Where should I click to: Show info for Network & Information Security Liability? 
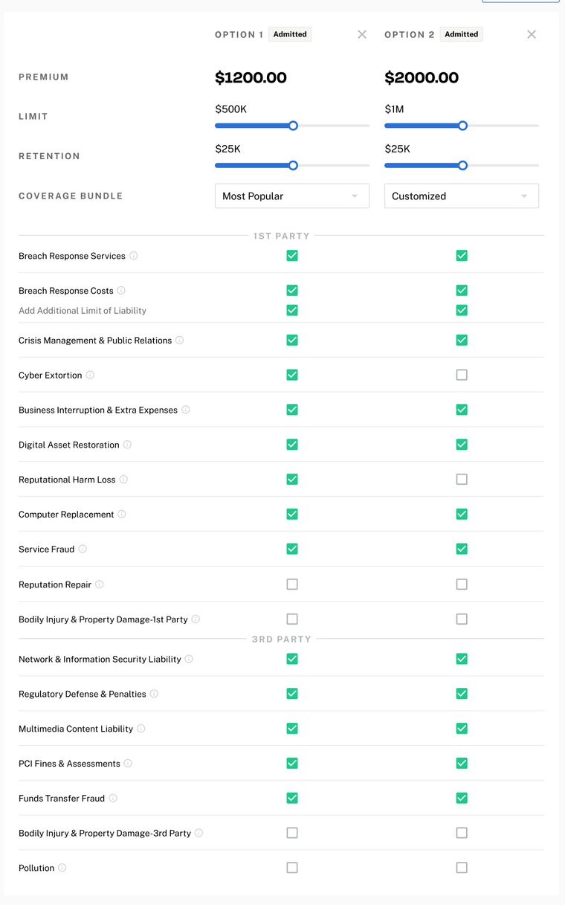(189, 660)
